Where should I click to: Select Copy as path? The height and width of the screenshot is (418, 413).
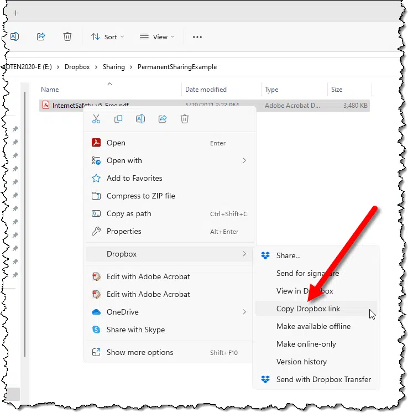[x=170, y=213]
